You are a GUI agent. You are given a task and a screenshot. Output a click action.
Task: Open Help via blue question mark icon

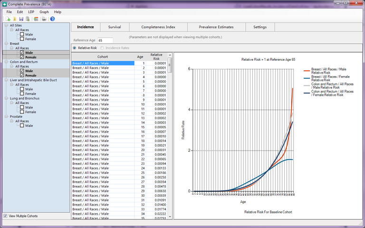[x=52, y=19]
